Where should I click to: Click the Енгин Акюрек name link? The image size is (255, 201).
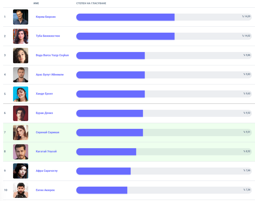point(45,190)
